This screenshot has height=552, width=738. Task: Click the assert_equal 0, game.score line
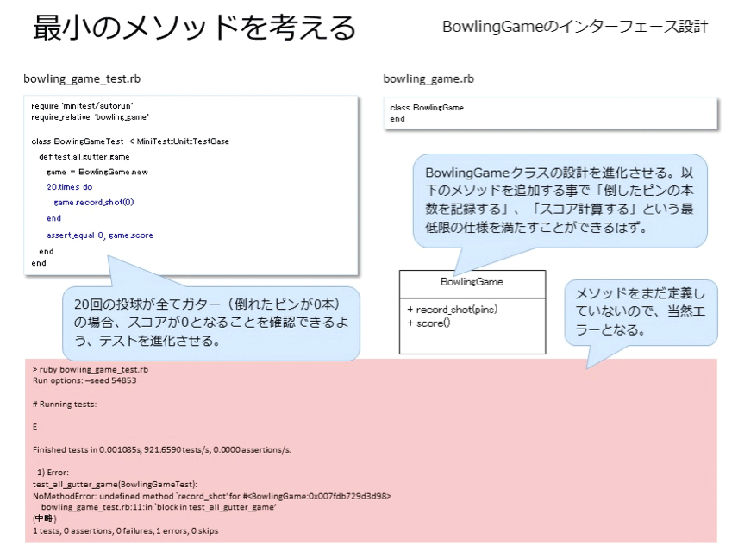pos(100,235)
